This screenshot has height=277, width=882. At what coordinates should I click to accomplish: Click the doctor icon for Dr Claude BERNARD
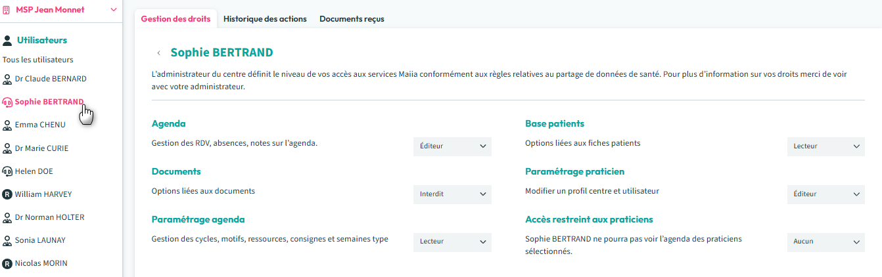tap(7, 79)
